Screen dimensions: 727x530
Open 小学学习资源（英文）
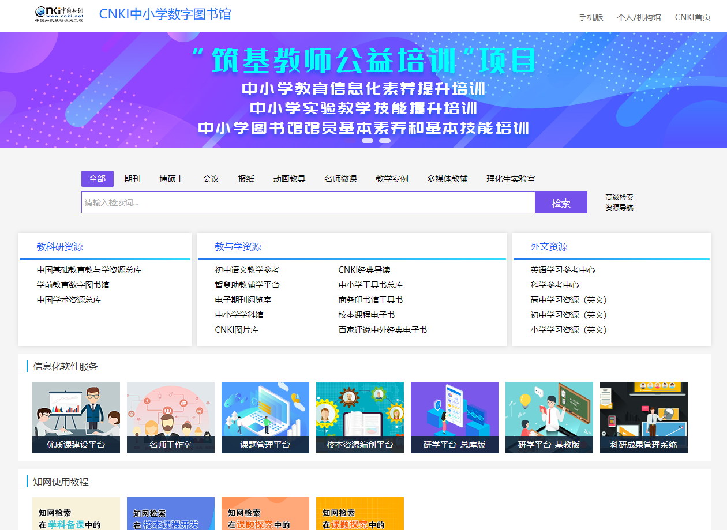point(568,330)
